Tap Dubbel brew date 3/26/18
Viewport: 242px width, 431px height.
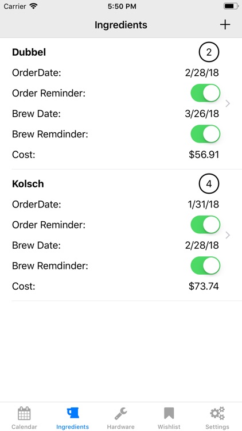[x=202, y=114]
